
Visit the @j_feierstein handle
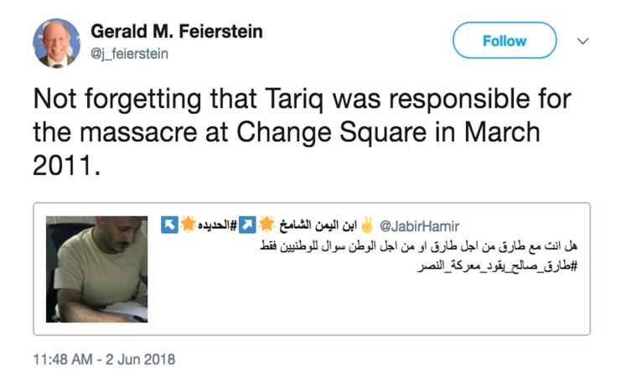(128, 54)
